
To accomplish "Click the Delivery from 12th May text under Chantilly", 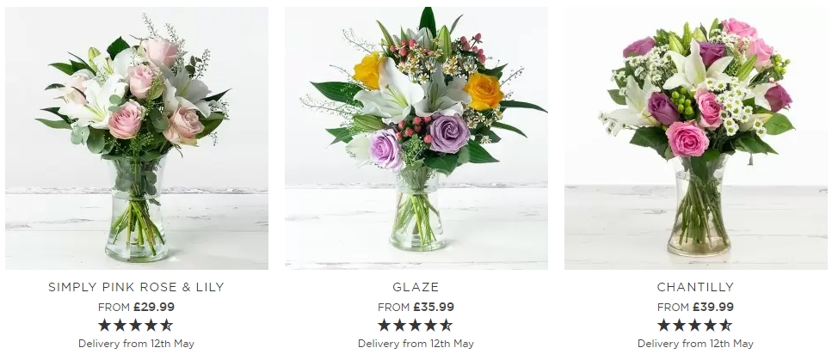I will point(696,344).
